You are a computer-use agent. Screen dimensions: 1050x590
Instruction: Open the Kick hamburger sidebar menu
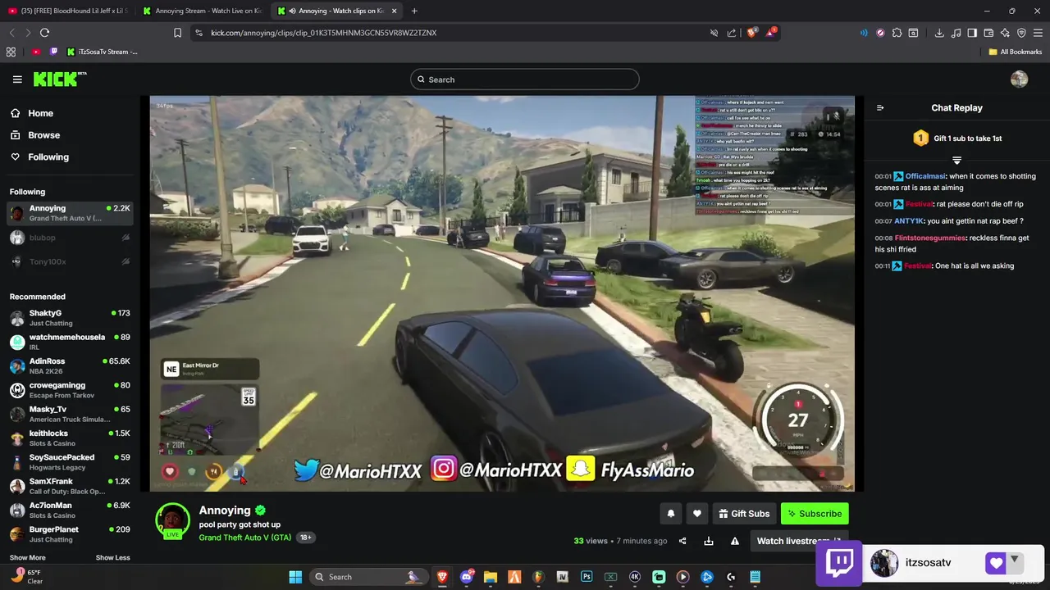point(17,79)
